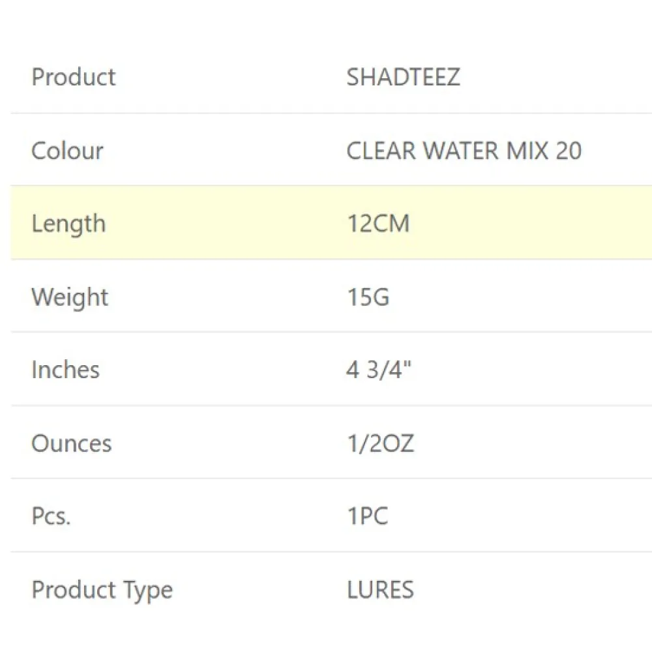The width and height of the screenshot is (652, 652).
Task: Select the 4 3/4" inches value
Action: click(379, 370)
